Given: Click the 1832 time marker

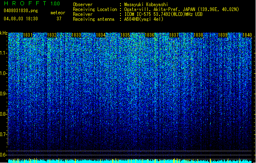Looking at the screenshot, I should 52,35.
